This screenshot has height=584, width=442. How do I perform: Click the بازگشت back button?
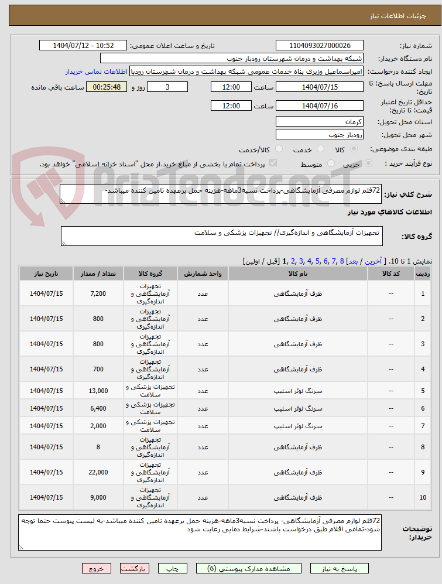click(135, 568)
